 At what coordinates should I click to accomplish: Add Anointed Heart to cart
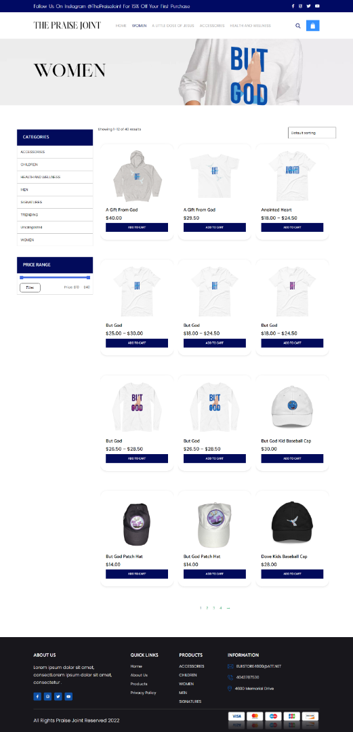point(292,227)
